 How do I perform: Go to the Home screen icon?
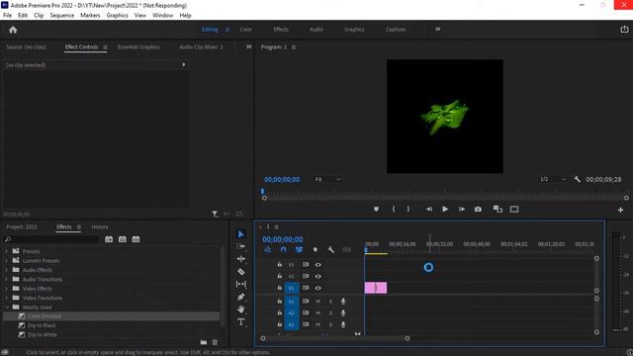(13, 30)
